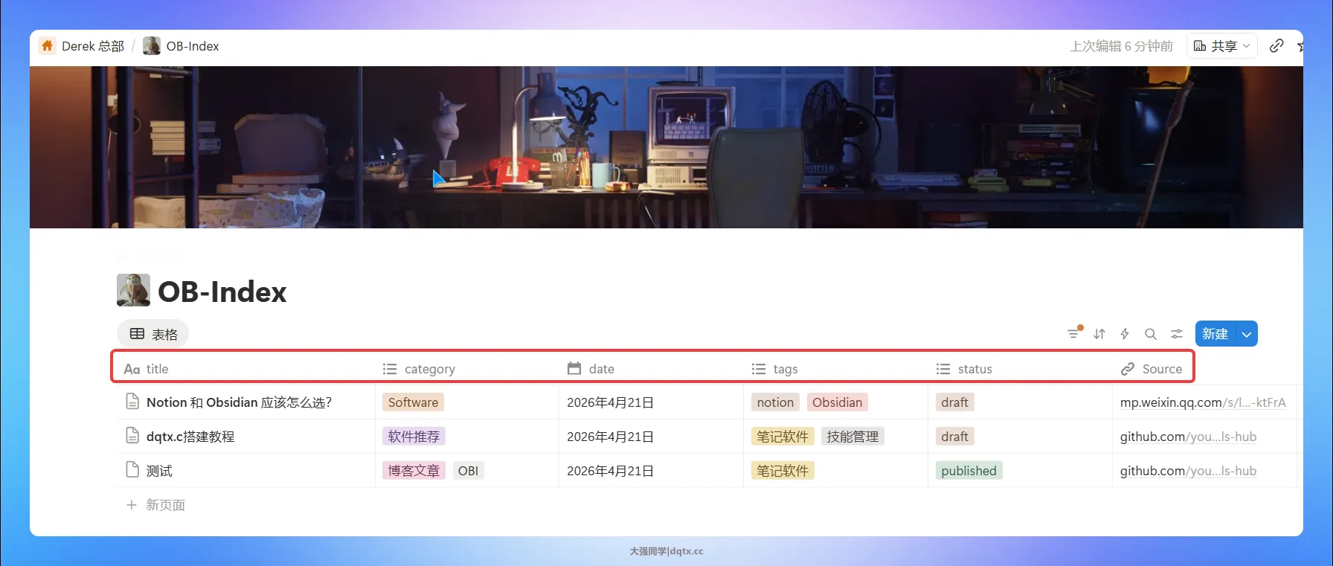
Task: Click the OB-Index page icon beside title
Action: click(x=133, y=291)
